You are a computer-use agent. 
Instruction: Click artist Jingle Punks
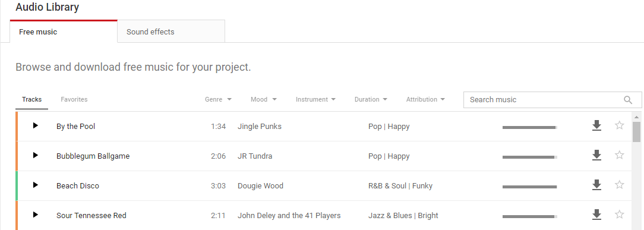coord(260,127)
